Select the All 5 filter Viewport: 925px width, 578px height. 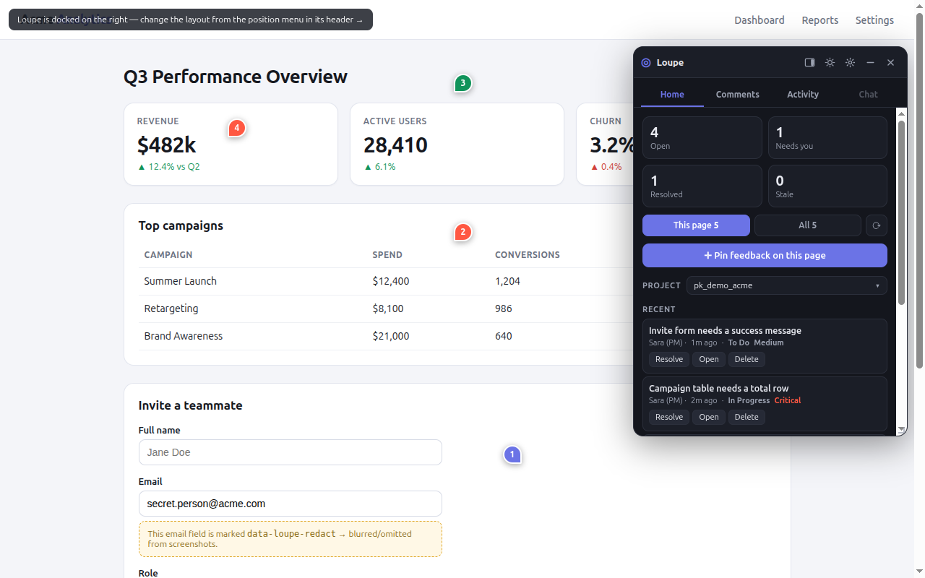click(807, 225)
